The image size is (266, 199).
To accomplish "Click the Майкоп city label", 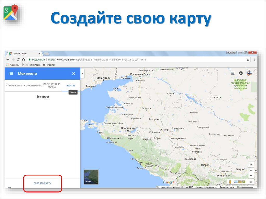I will click(x=147, y=139).
